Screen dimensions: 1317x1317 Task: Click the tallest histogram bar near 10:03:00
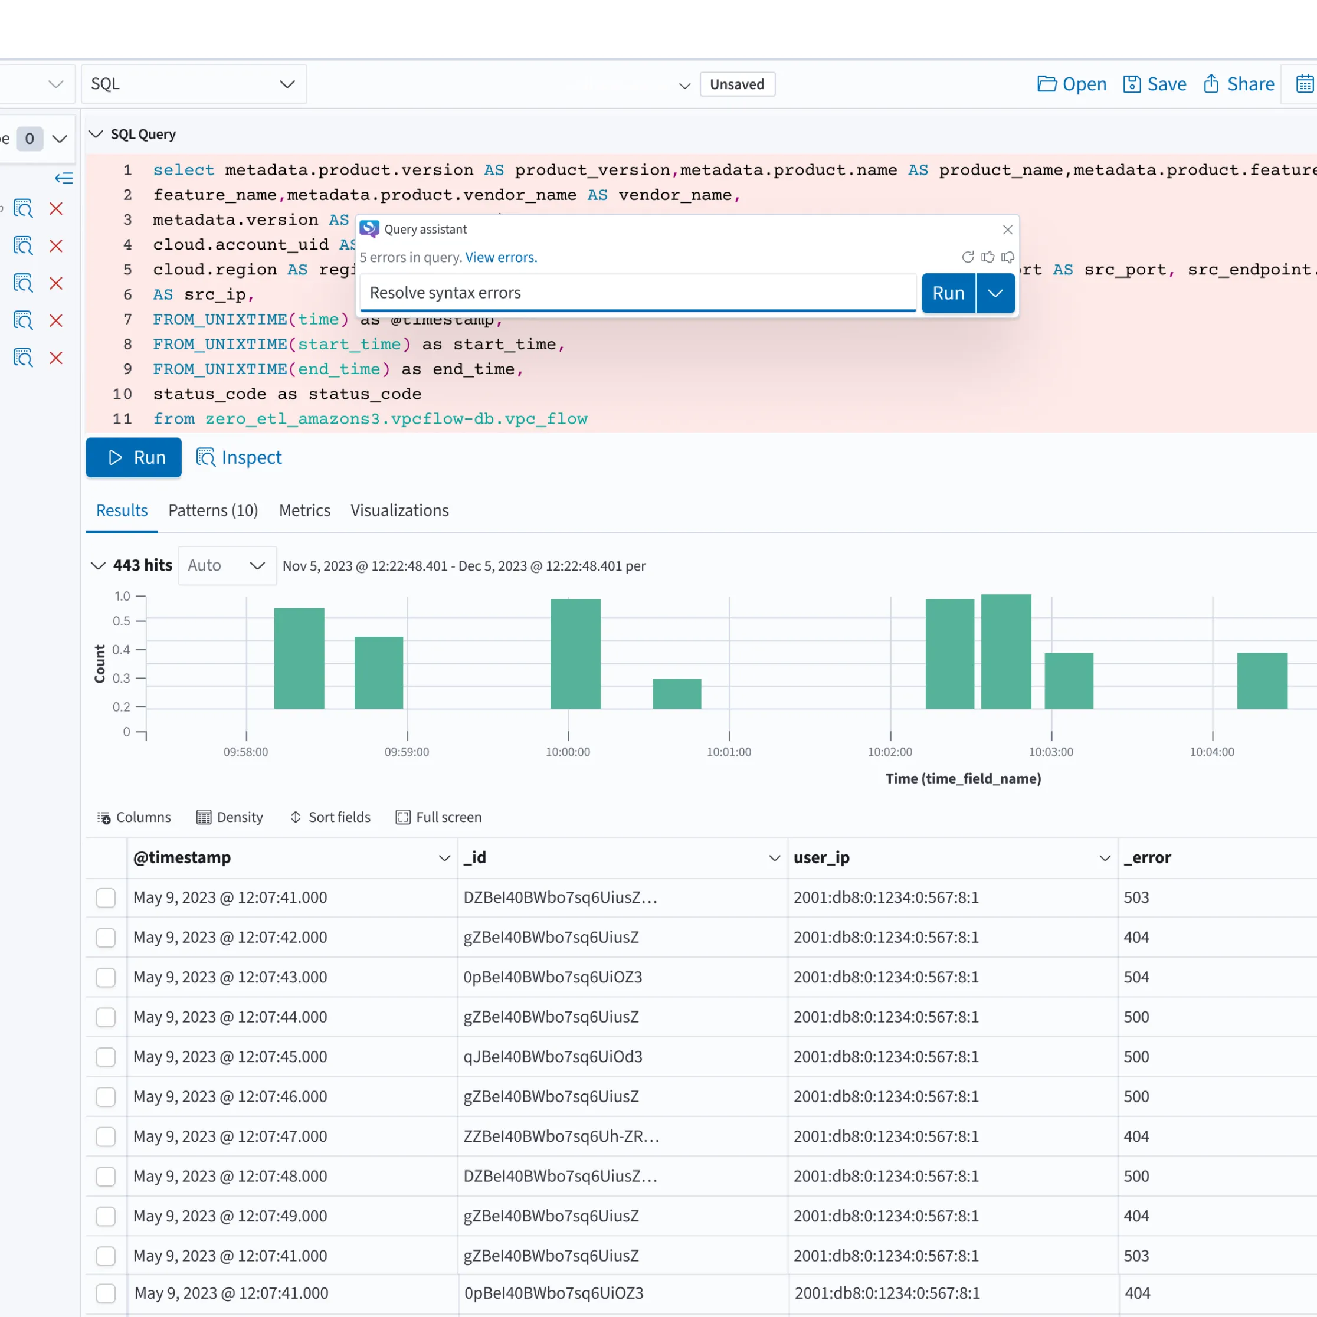(1005, 651)
